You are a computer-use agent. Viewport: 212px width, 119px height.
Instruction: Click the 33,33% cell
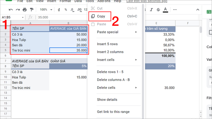click(x=160, y=34)
